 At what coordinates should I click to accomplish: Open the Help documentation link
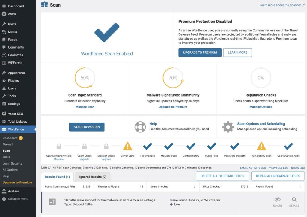pyautogui.click(x=153, y=124)
